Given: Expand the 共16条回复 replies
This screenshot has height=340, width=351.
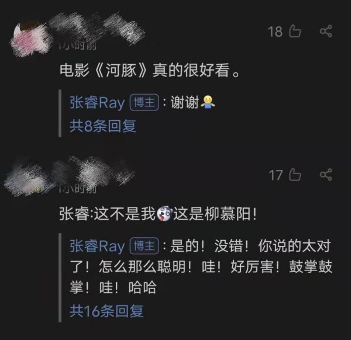Looking at the screenshot, I should tap(106, 311).
